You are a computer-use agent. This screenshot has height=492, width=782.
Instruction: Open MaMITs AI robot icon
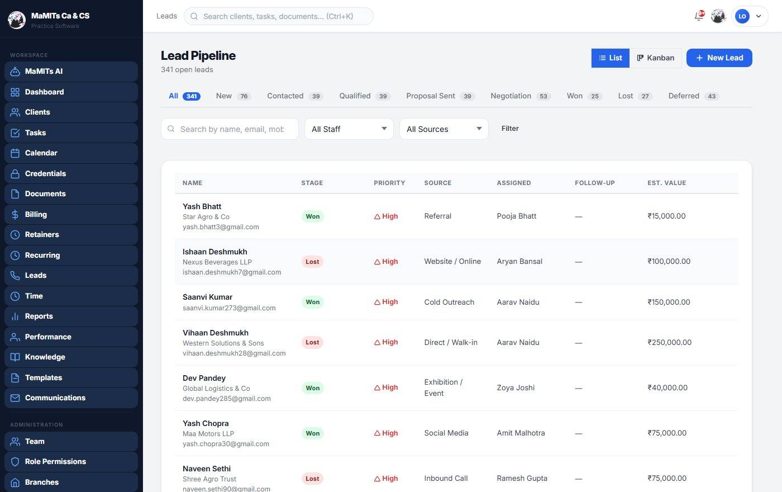[15, 72]
